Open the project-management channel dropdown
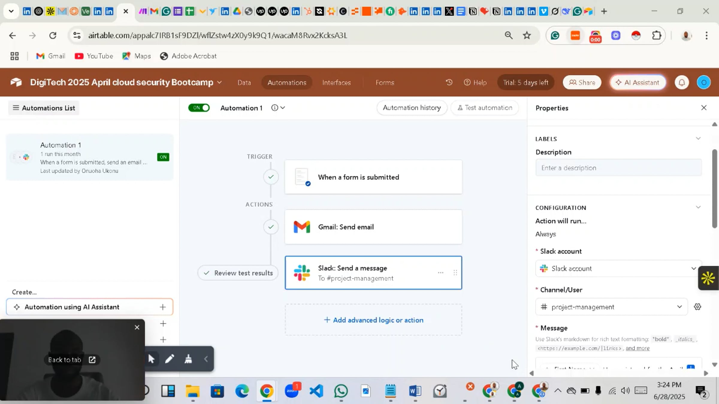The height and width of the screenshot is (404, 719). [611, 307]
